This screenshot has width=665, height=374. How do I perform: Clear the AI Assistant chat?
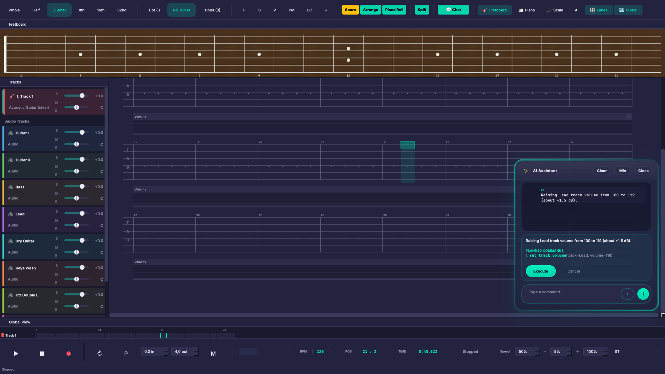[x=602, y=171]
